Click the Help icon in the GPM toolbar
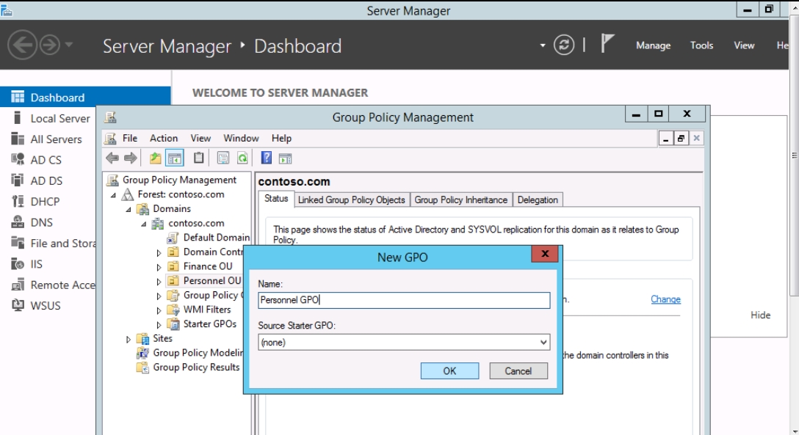Image resolution: width=799 pixels, height=435 pixels. 267,158
